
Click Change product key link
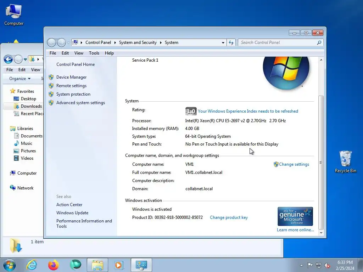[x=229, y=217]
